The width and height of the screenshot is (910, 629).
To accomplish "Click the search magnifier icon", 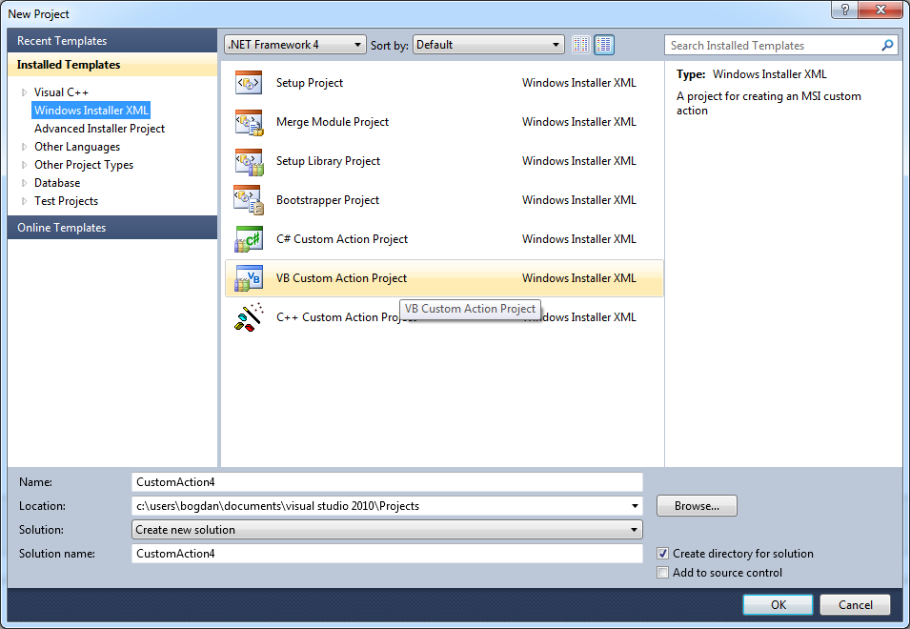I will (887, 45).
